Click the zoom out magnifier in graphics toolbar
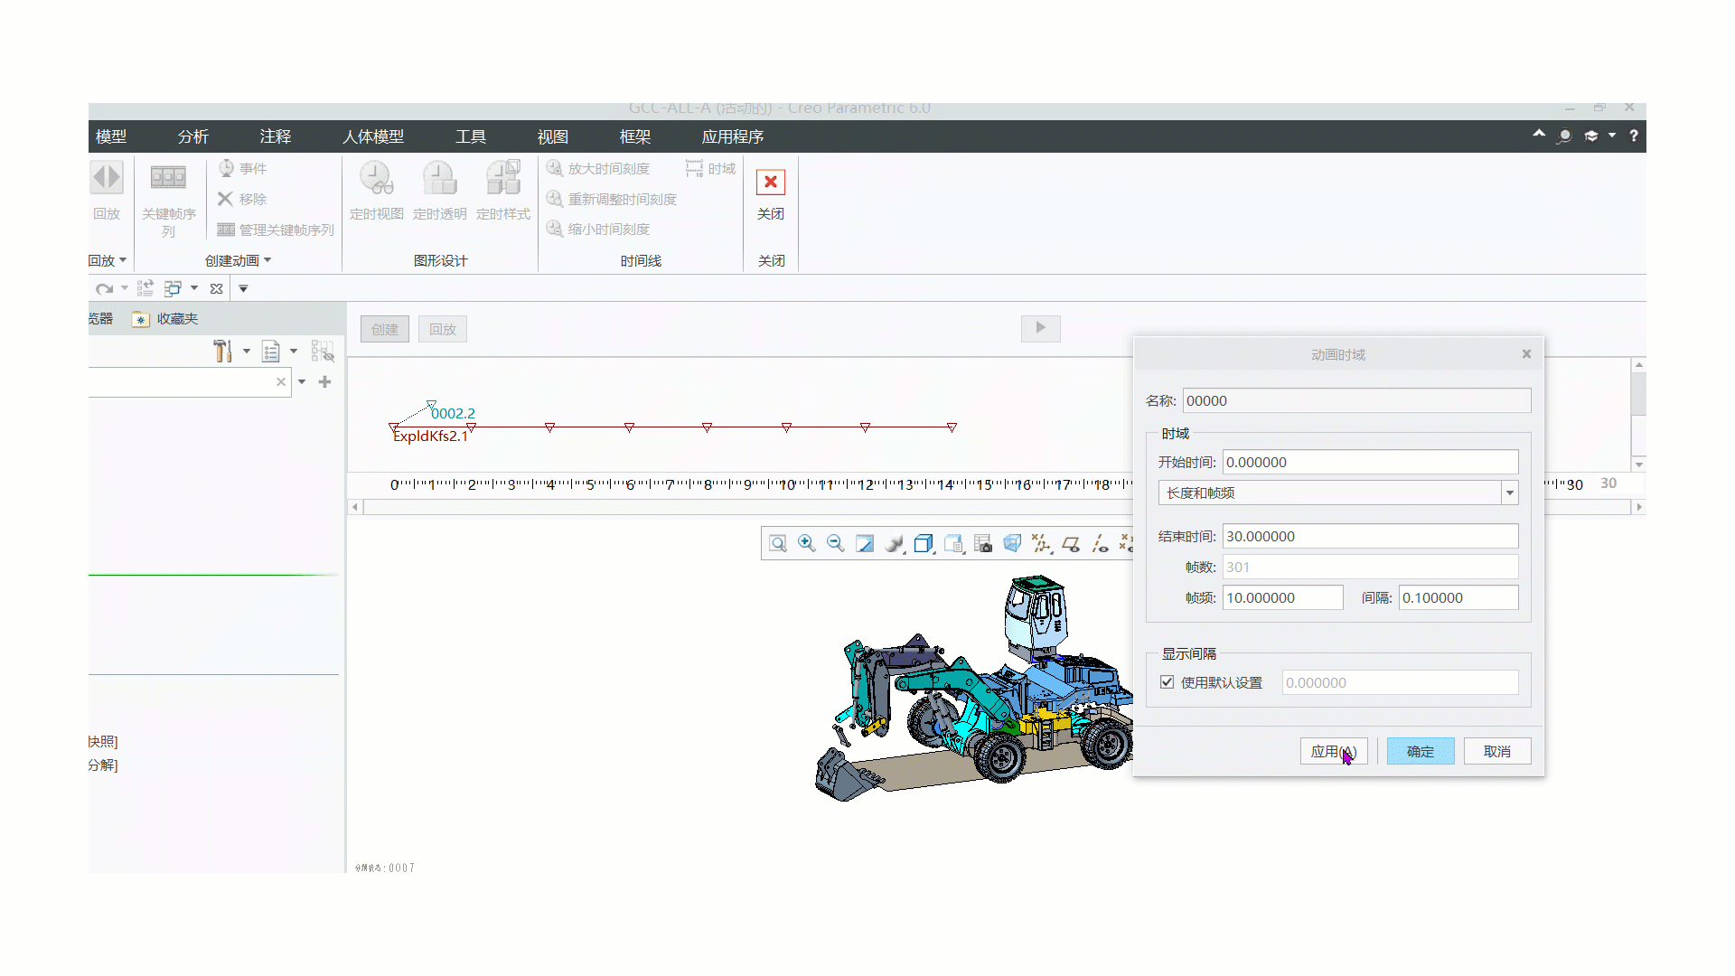The width and height of the screenshot is (1735, 976). [836, 543]
